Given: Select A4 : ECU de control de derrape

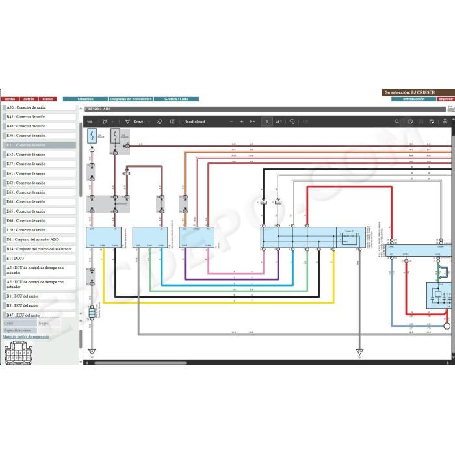Looking at the screenshot, I should coord(40,270).
